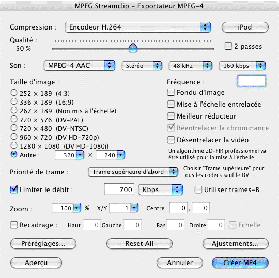Select the 960 × 720 (DV HD-720p) size

click(14, 137)
